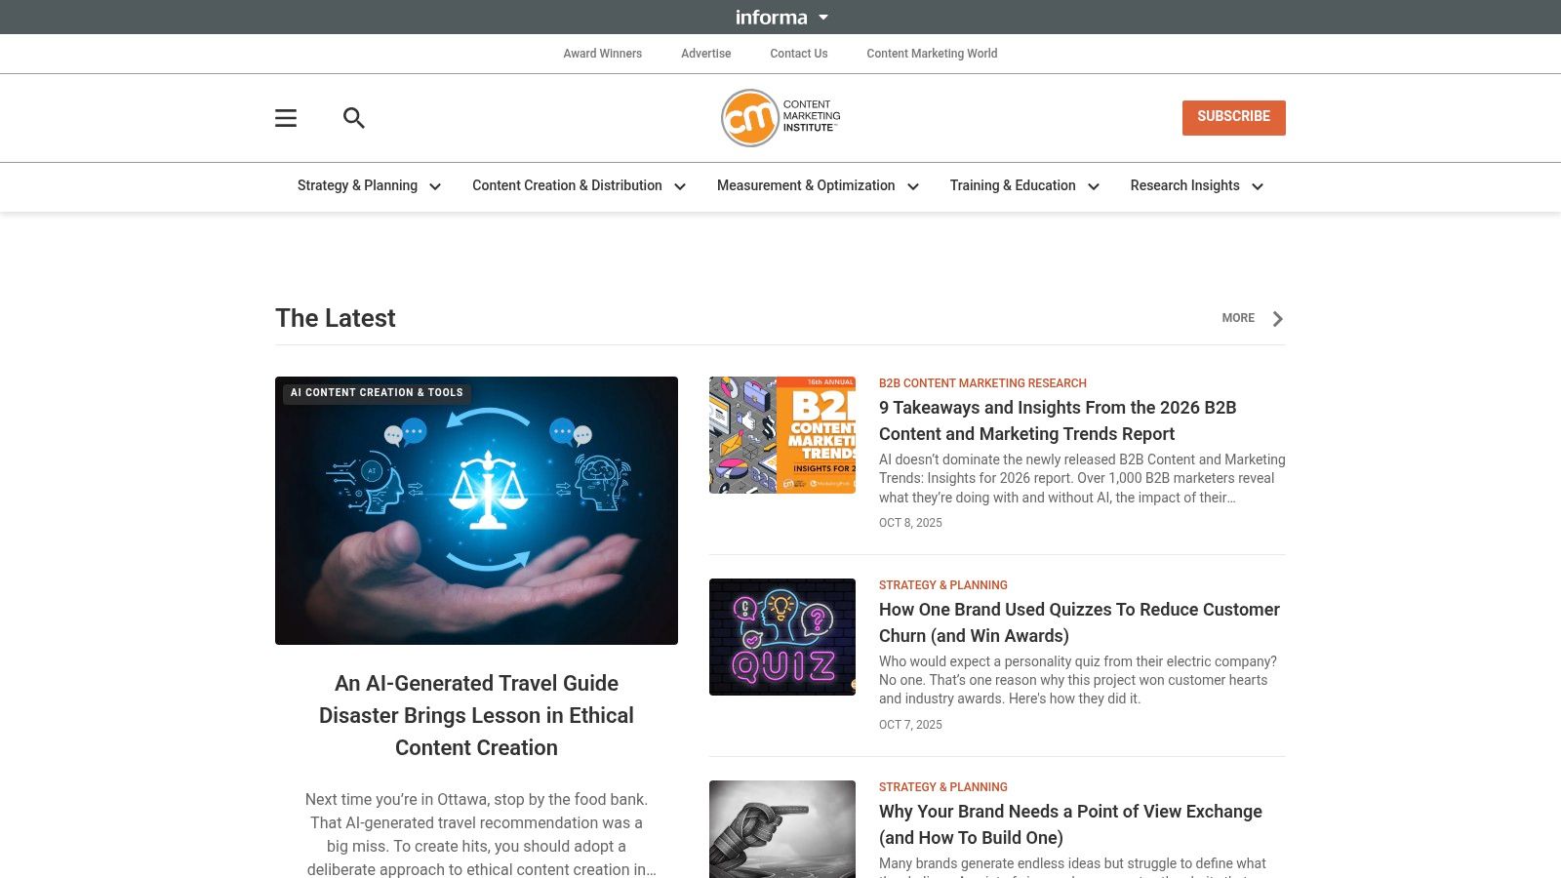Open the Contact Us link
Viewport: 1561px width, 878px height.
click(x=798, y=54)
